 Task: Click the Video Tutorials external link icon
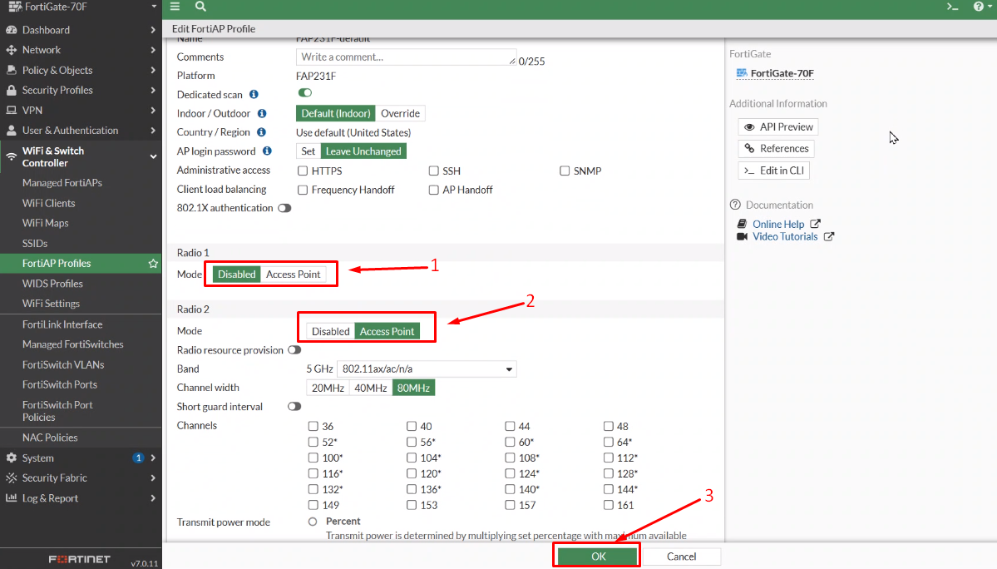tap(828, 236)
